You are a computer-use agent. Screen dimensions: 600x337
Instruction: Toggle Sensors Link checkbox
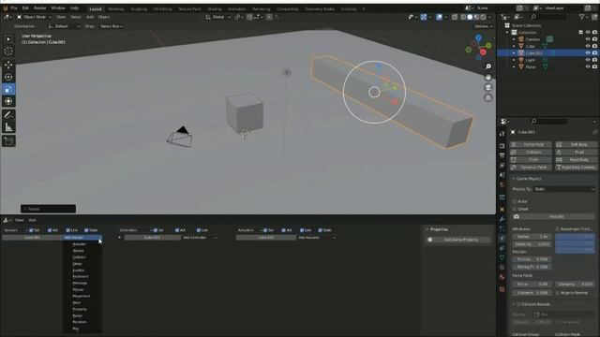68,230
